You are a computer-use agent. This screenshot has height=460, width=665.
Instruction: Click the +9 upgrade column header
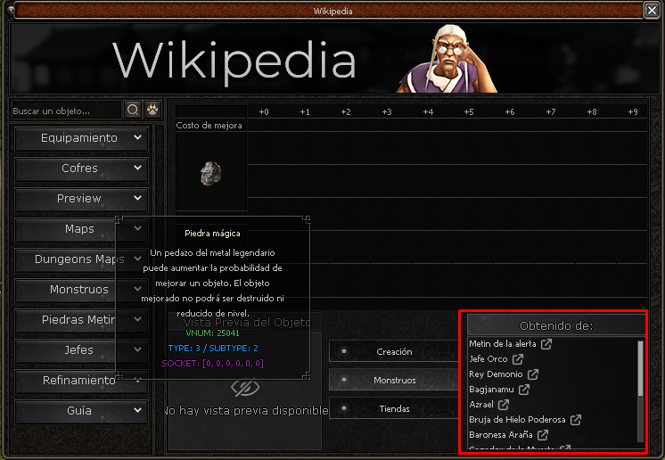click(x=633, y=112)
